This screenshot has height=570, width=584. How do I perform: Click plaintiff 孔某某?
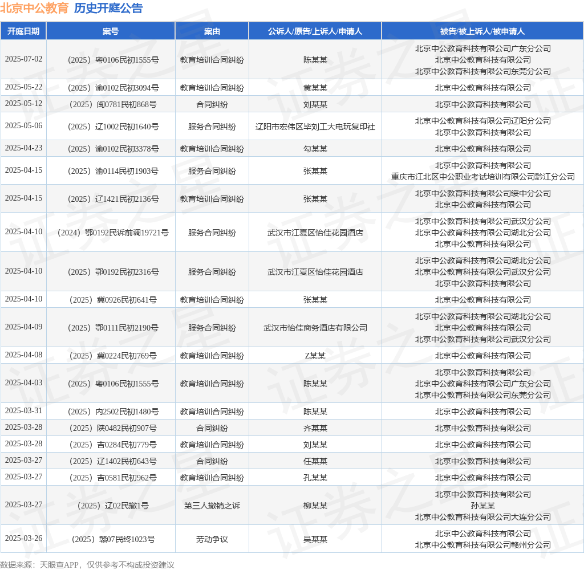(x=315, y=478)
